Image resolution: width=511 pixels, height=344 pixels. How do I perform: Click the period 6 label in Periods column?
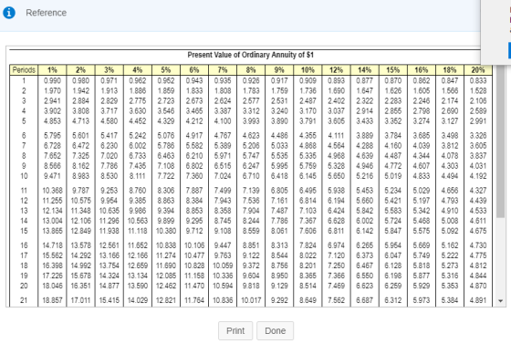click(24, 136)
